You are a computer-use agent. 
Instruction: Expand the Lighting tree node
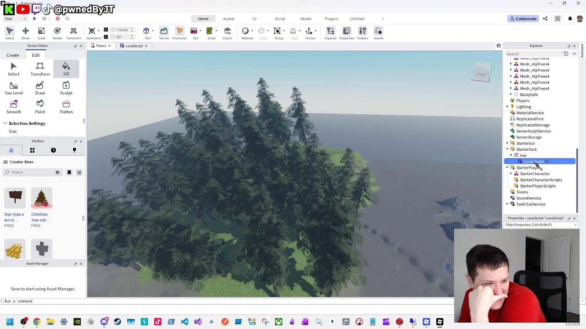click(x=507, y=106)
